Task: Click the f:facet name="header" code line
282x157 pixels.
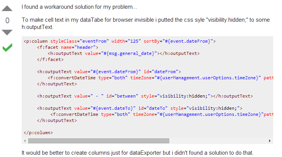Action: coord(67,47)
